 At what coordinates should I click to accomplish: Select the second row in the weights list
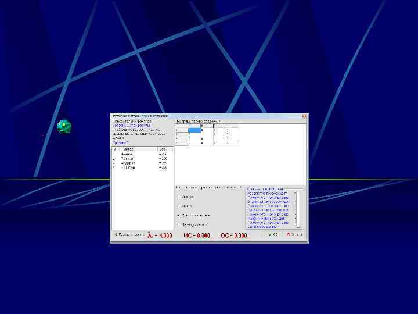click(142, 159)
